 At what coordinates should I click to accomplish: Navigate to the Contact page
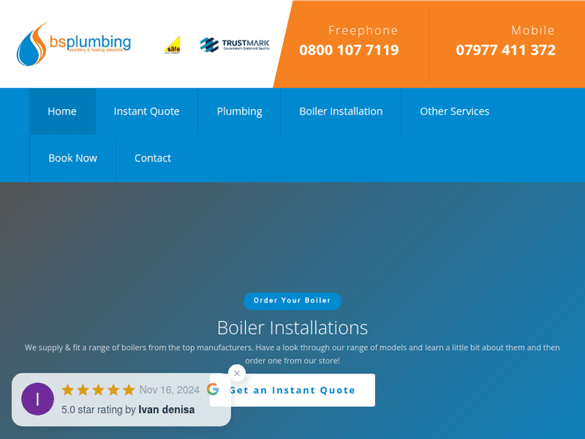153,158
